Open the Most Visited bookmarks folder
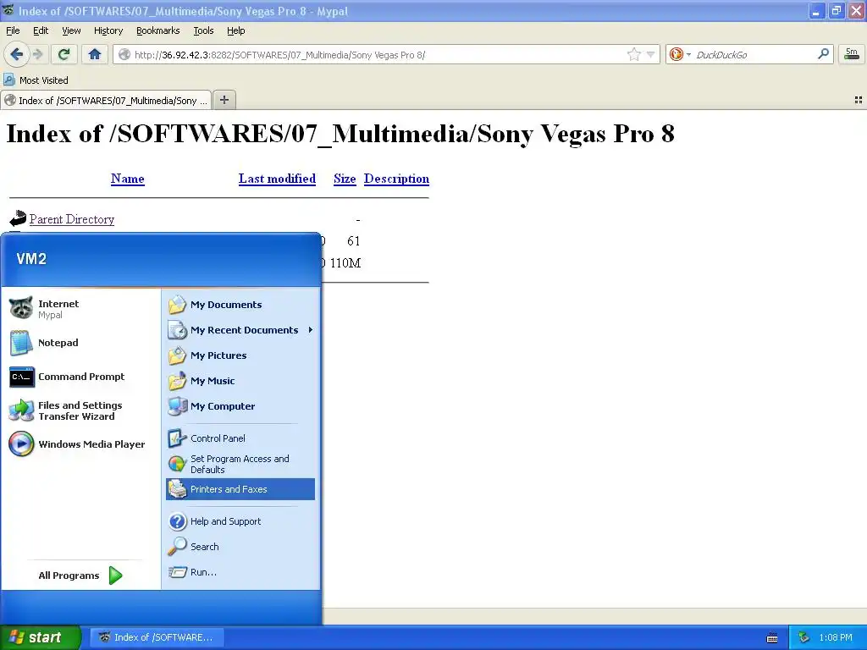867x650 pixels. click(36, 80)
